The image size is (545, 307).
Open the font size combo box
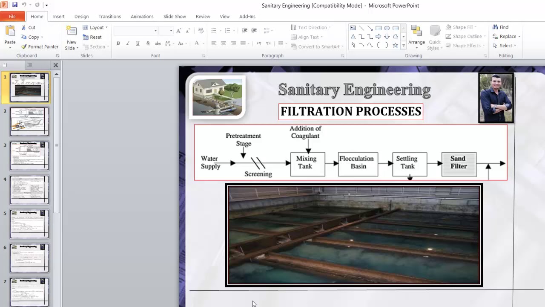click(x=166, y=31)
